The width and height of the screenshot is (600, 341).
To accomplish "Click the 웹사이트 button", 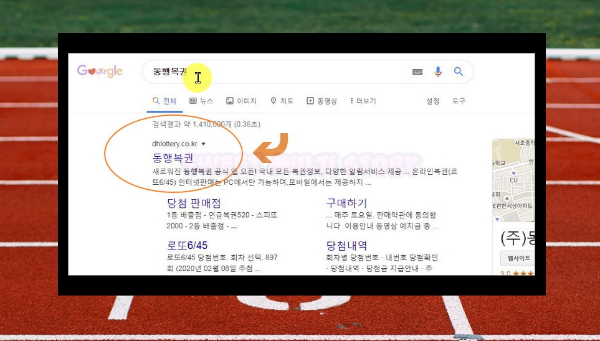I will [517, 258].
